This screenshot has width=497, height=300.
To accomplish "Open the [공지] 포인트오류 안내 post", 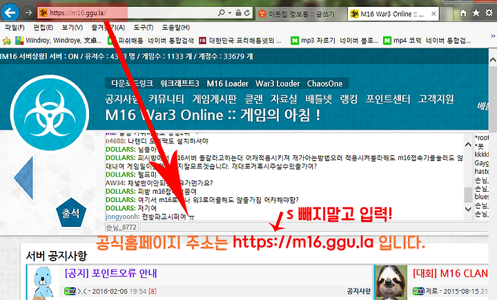I will click(110, 273).
